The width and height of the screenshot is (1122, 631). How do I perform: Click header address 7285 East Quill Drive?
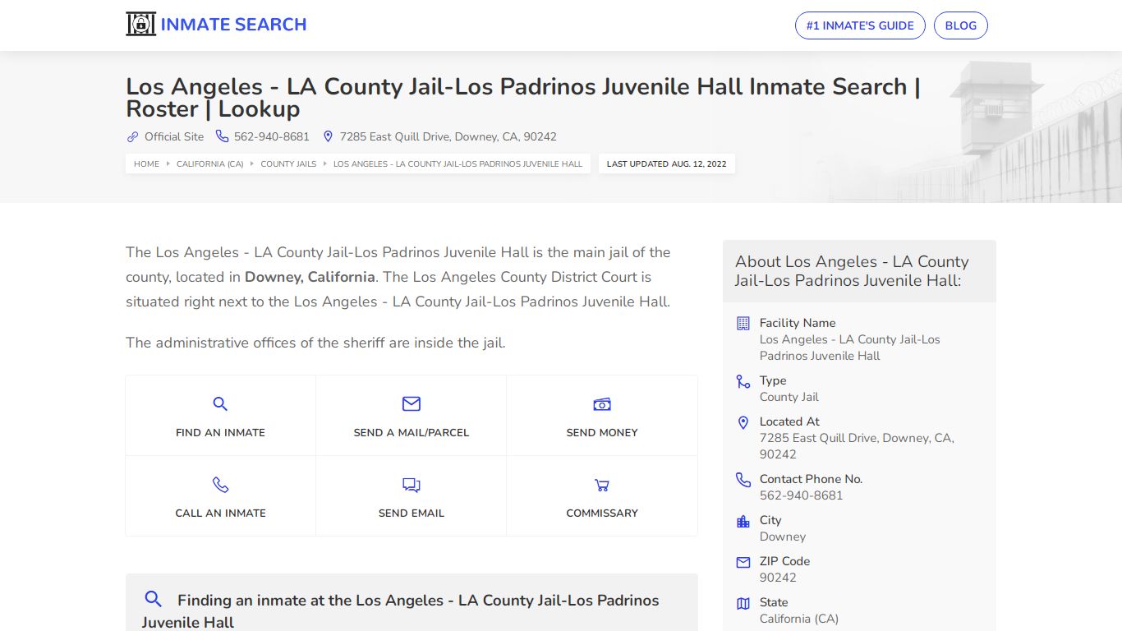click(448, 136)
